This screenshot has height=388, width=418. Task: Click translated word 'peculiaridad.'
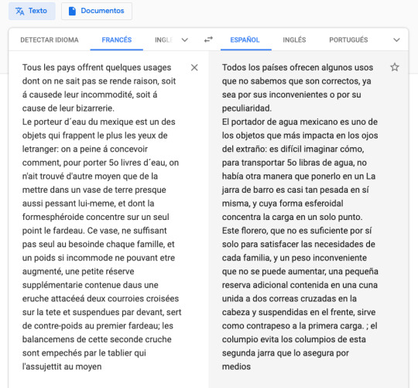pyautogui.click(x=247, y=108)
